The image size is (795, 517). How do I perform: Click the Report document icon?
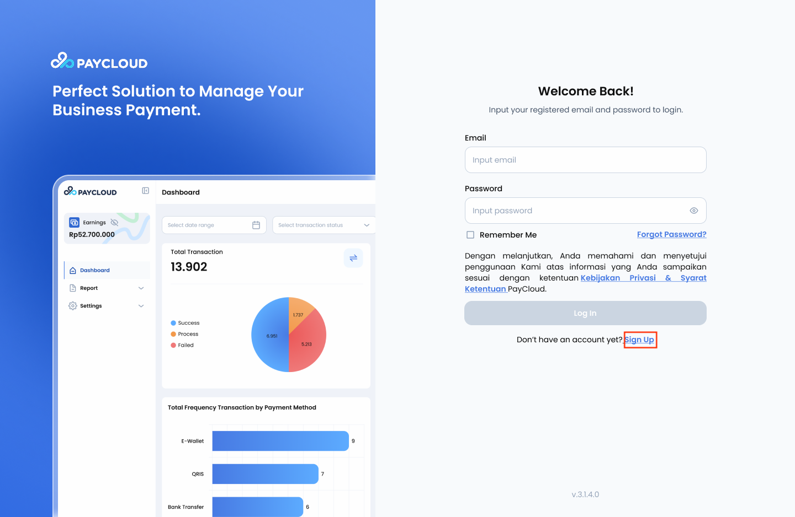[73, 288]
